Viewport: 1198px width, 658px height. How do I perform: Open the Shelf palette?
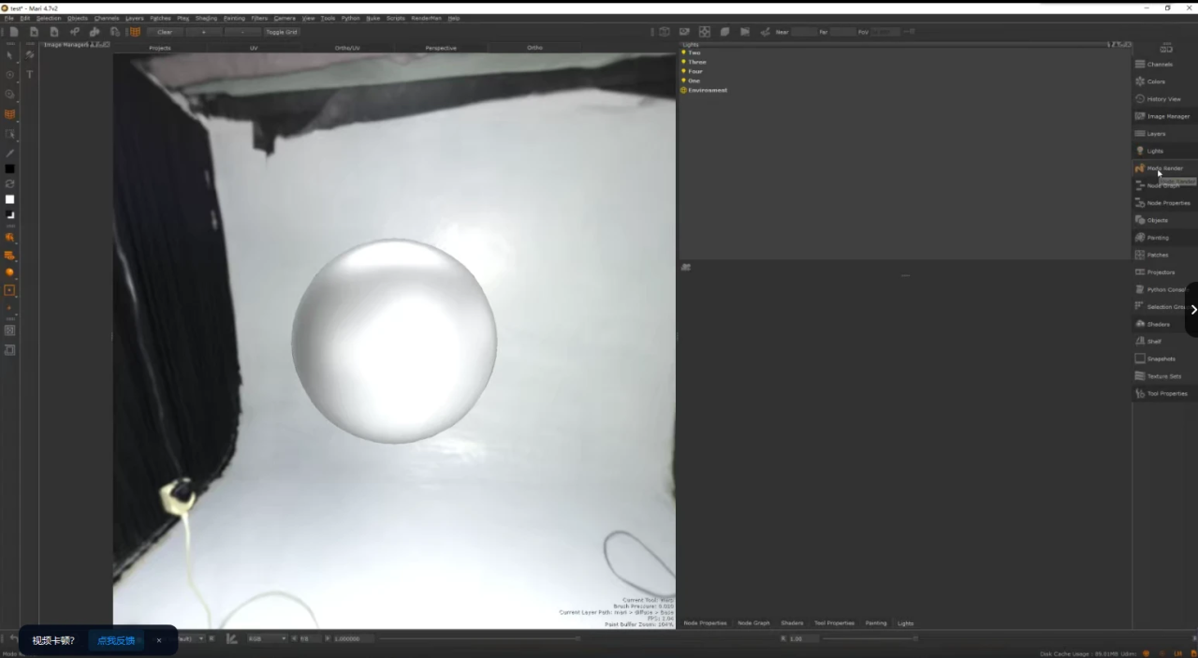[x=1154, y=342]
